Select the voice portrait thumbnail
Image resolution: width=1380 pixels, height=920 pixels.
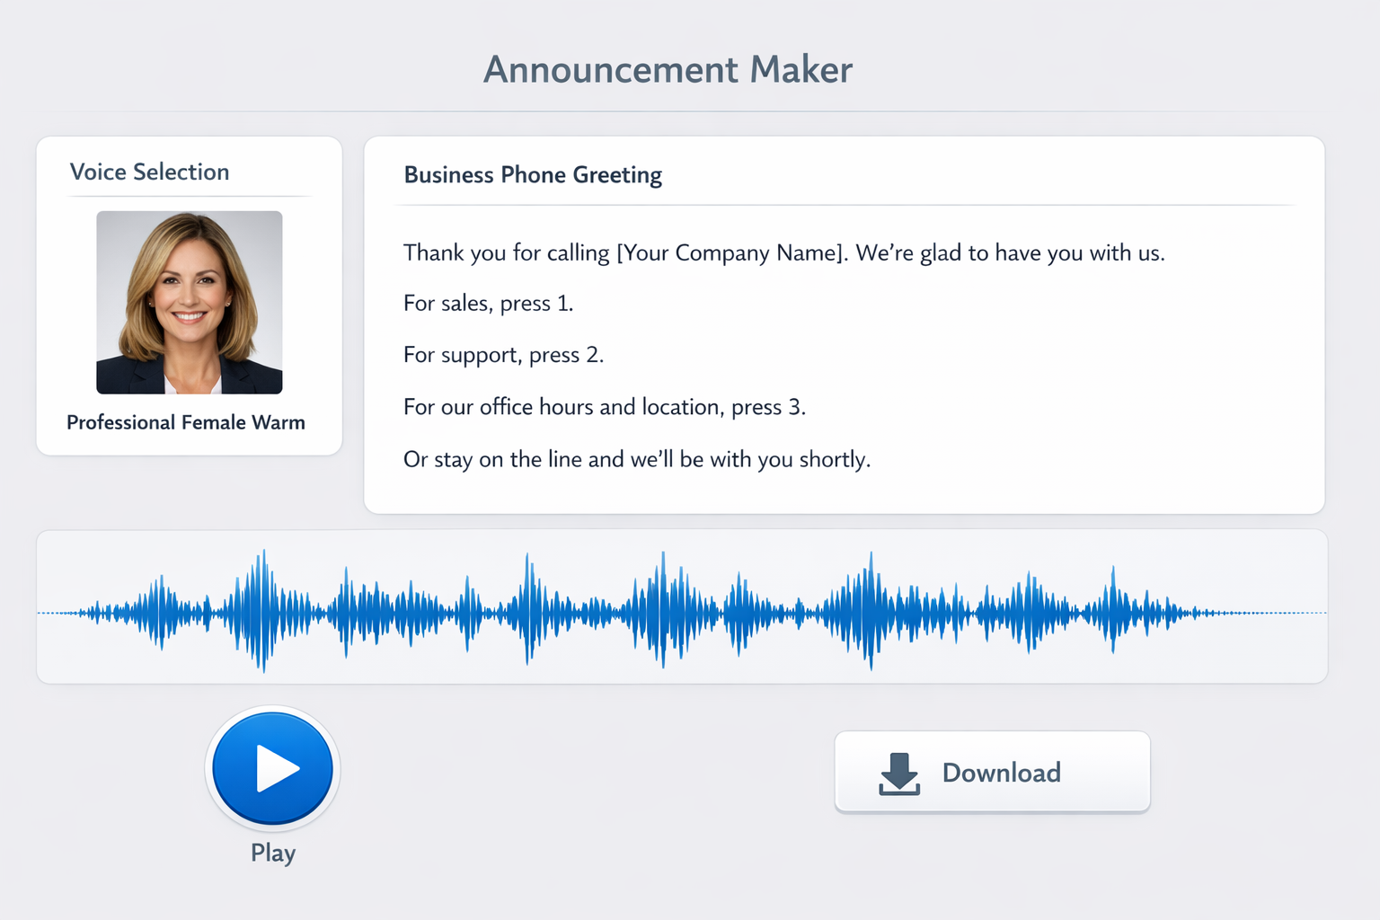coord(190,302)
